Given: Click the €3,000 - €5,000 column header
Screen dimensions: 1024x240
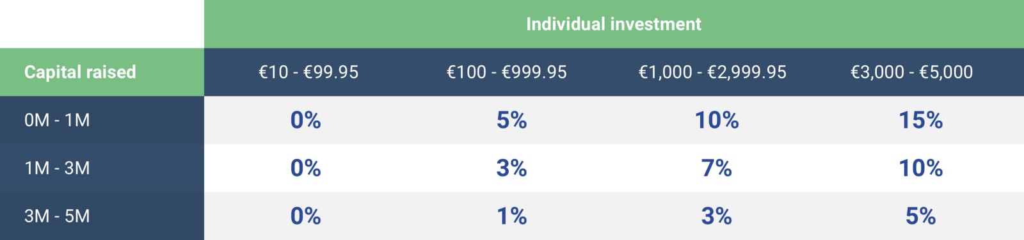Looking at the screenshot, I should 911,72.
